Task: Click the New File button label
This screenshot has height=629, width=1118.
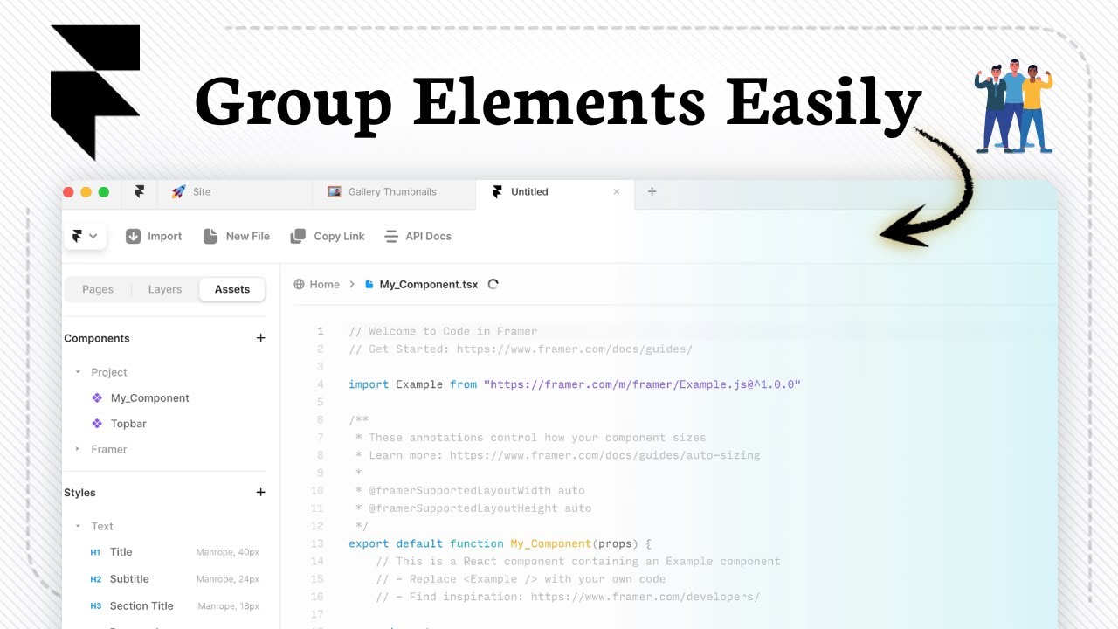Action: point(247,236)
